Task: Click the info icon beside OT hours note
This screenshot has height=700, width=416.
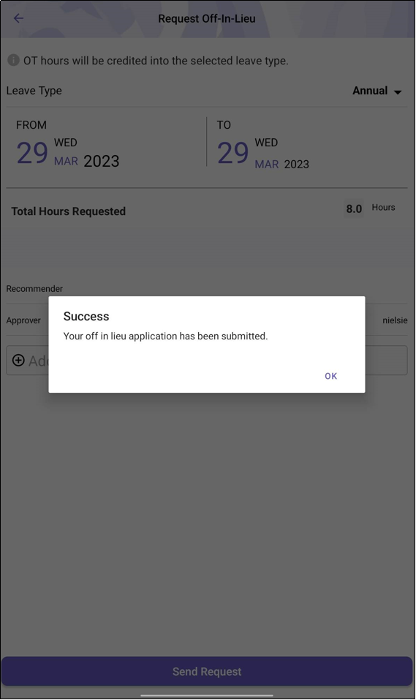Action: click(x=13, y=60)
